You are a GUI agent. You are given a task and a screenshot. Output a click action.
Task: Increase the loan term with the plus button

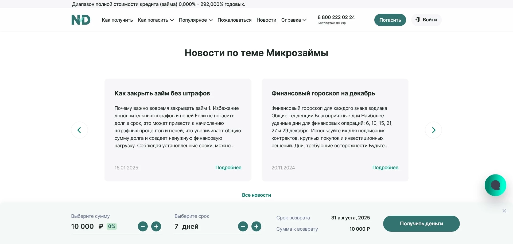point(256,226)
